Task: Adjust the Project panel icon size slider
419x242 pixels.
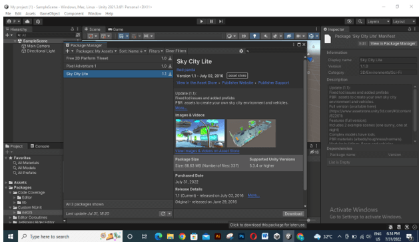Action: (308, 220)
